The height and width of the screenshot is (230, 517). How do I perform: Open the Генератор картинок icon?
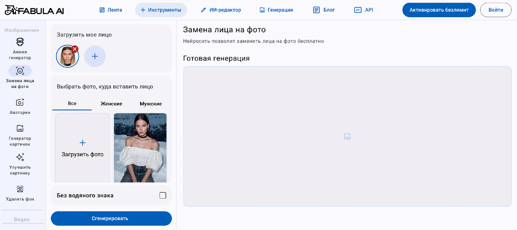[20, 128]
